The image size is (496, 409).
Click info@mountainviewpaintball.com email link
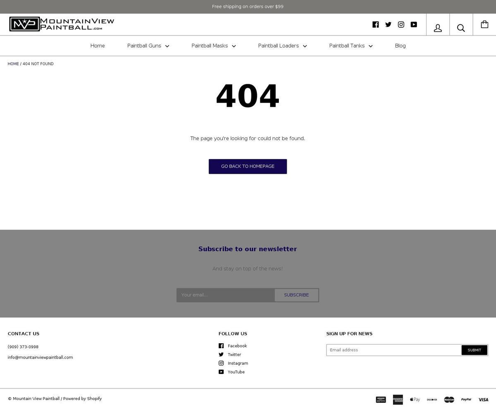point(40,357)
